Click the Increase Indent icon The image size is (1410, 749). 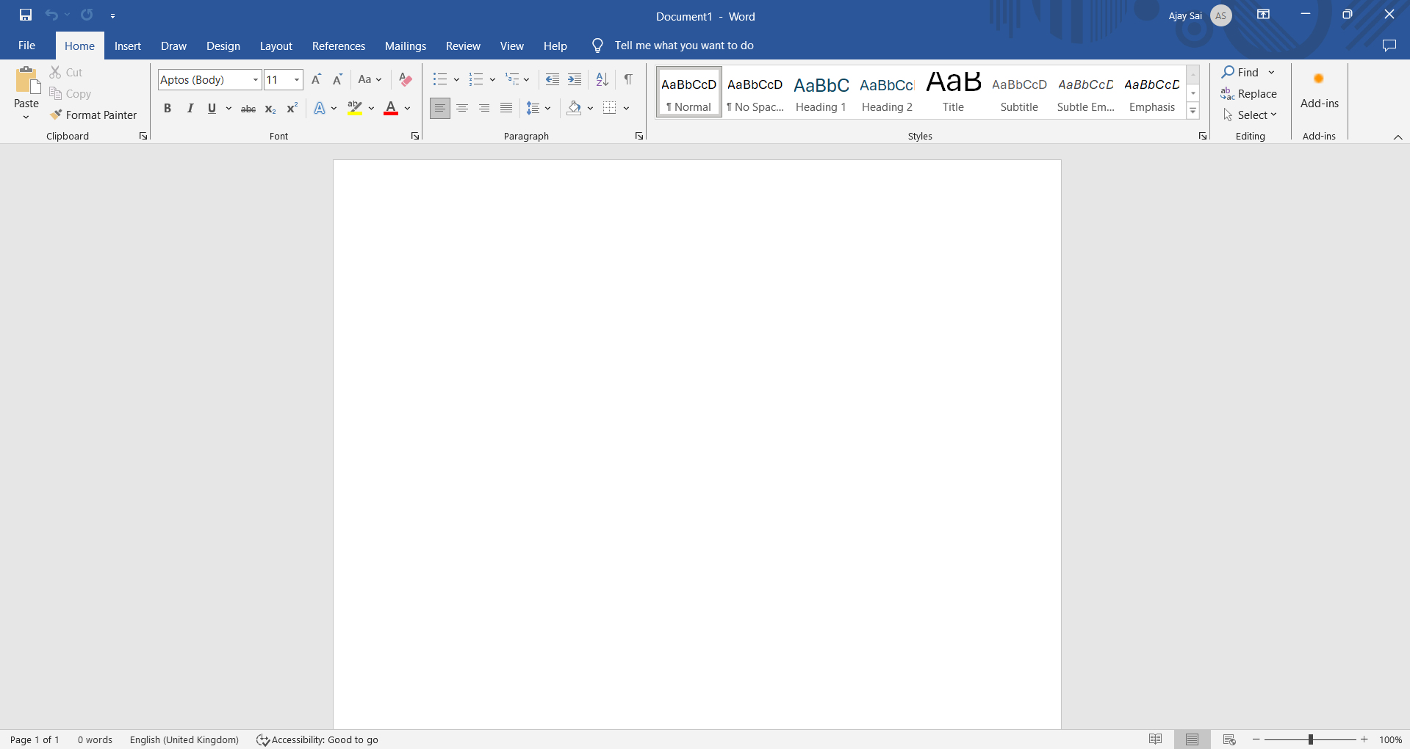click(x=575, y=79)
